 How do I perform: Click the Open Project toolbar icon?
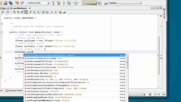[5, 3]
